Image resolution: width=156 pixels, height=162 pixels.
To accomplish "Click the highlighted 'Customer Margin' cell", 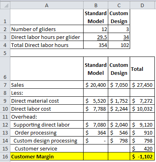I will click(x=47, y=156).
